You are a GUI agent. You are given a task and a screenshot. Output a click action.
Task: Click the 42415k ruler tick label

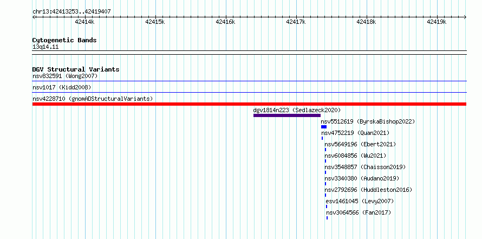155,22
